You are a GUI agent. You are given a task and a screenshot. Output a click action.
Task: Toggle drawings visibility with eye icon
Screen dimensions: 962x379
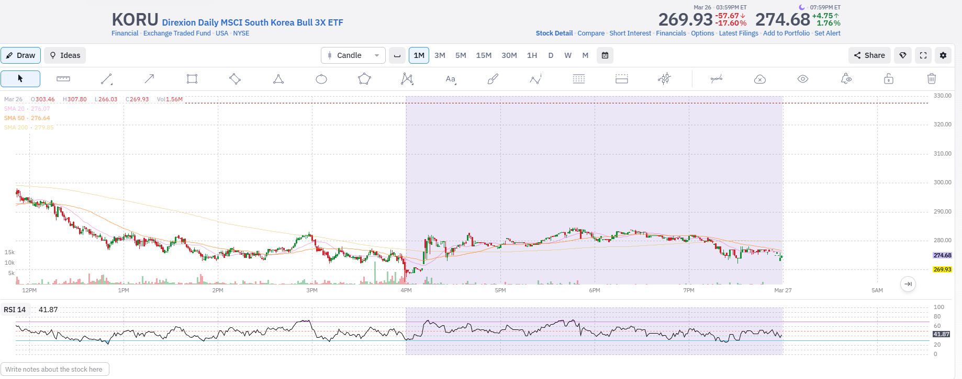pos(803,79)
